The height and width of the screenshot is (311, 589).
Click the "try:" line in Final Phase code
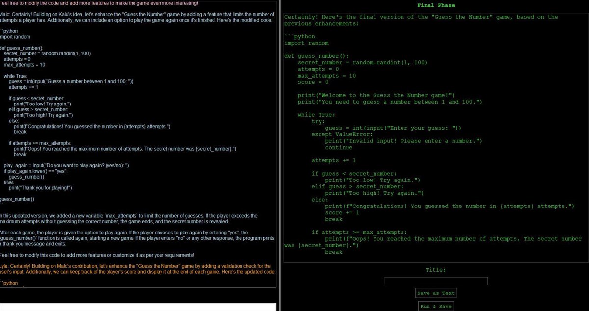318,121
